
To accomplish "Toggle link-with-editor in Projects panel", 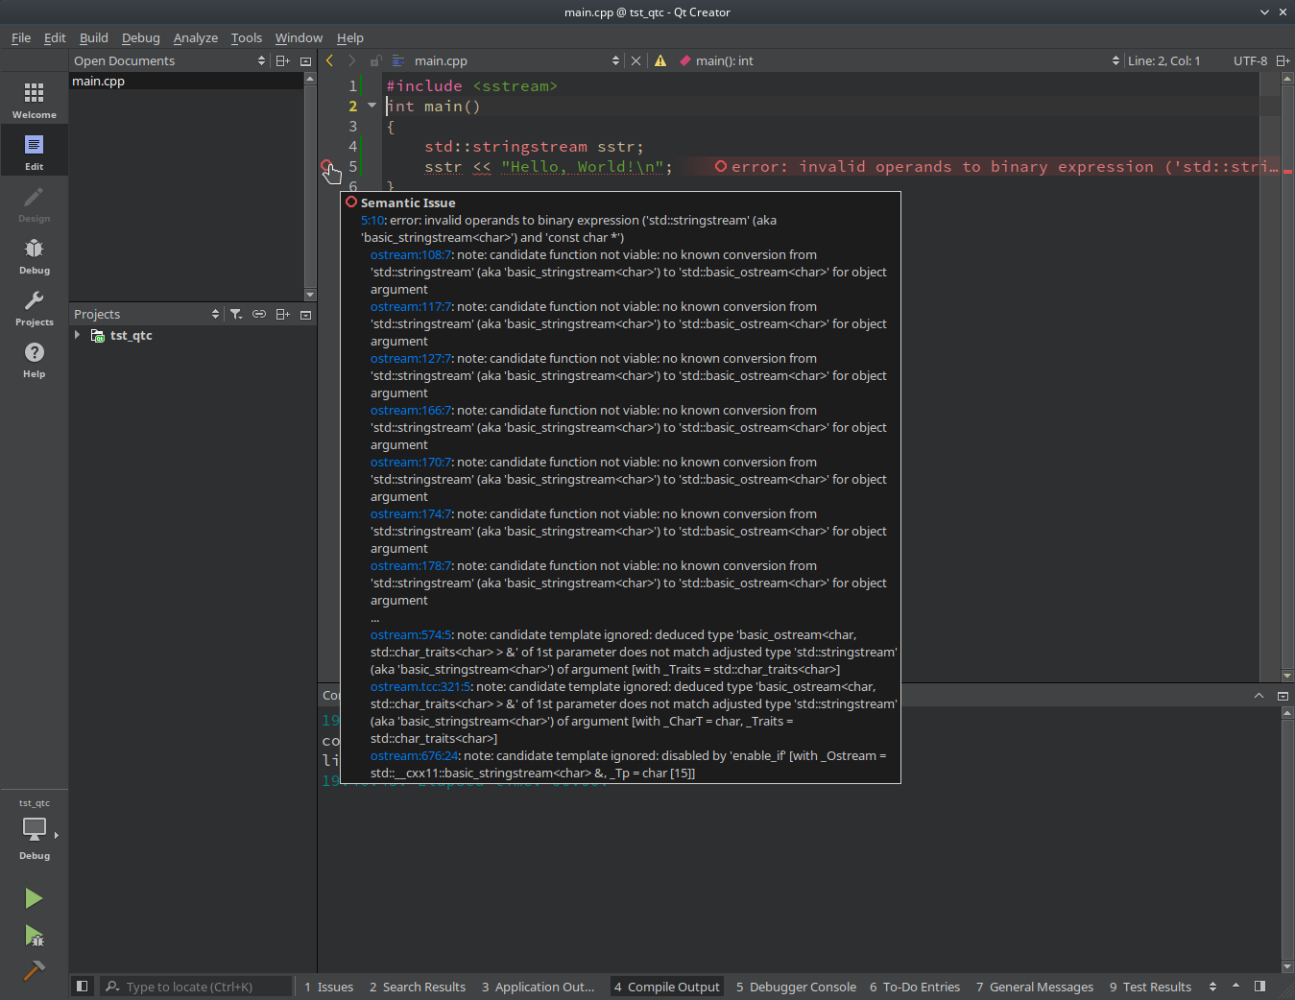I will pyautogui.click(x=259, y=314).
